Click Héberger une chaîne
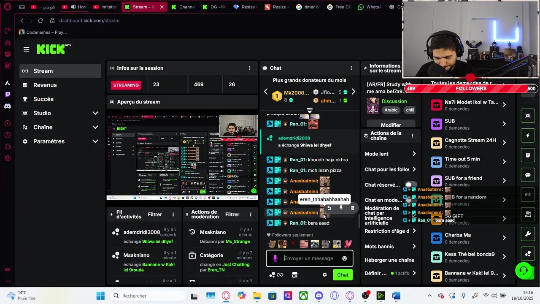The image size is (540, 304). click(389, 260)
